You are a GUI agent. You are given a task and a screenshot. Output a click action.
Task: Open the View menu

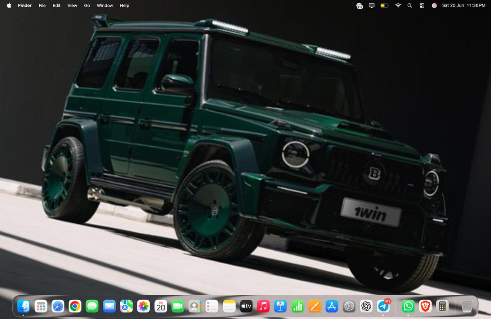point(72,5)
